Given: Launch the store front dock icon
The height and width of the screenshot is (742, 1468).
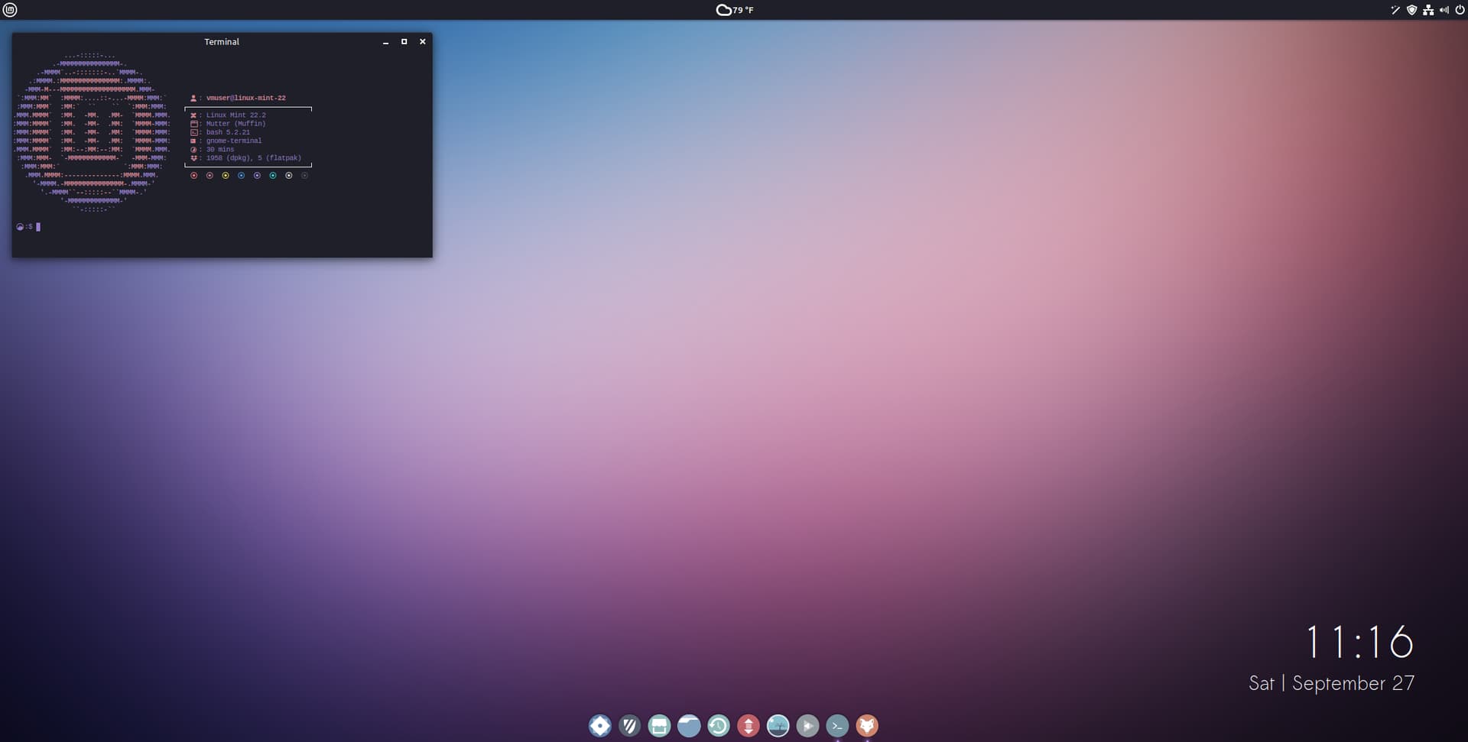Looking at the screenshot, I should (659, 725).
